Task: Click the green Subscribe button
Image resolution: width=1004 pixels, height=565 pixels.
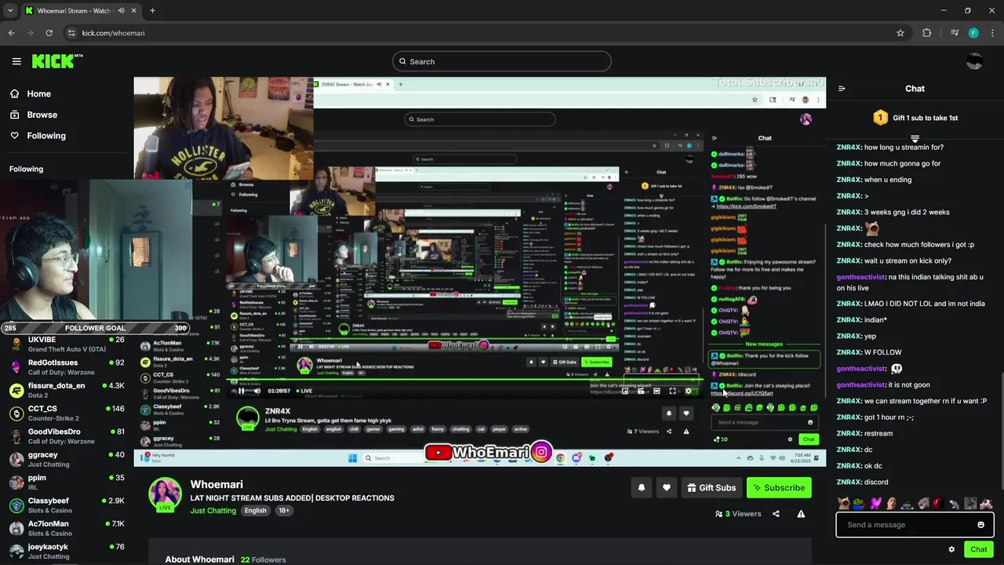Action: [x=779, y=487]
